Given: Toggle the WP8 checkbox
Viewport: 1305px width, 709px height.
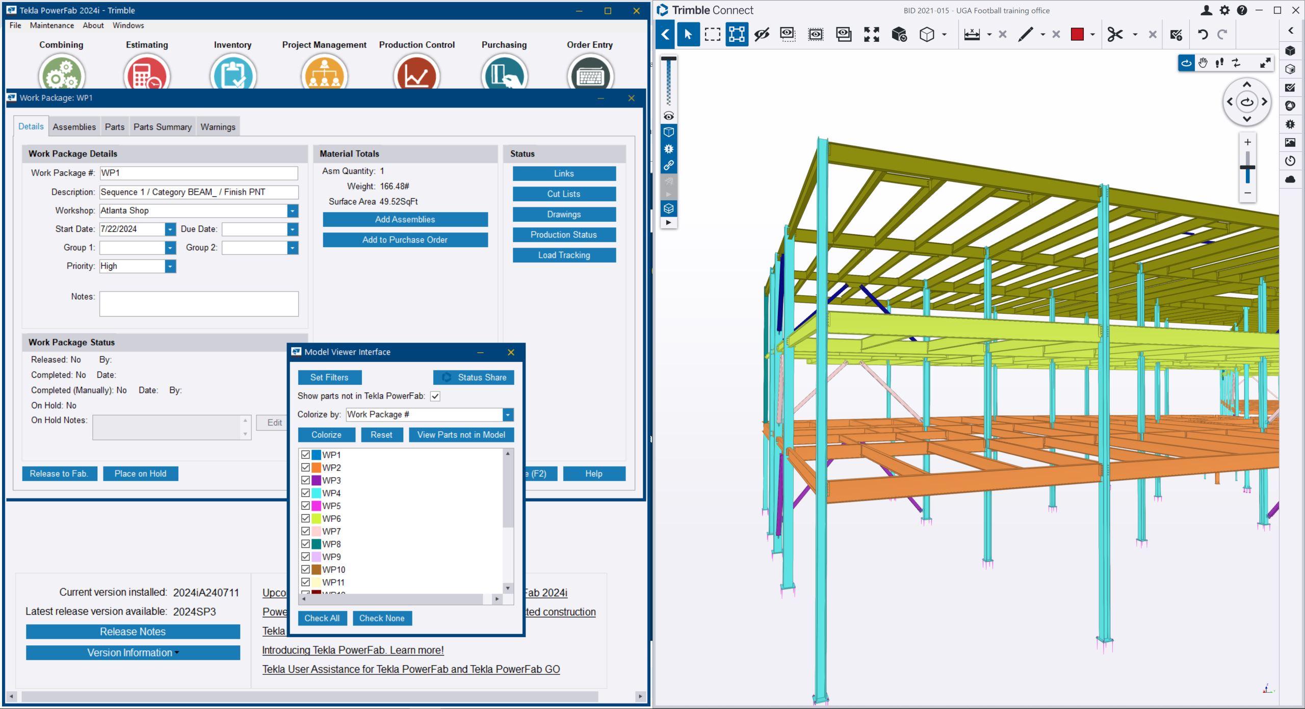Looking at the screenshot, I should coord(305,544).
